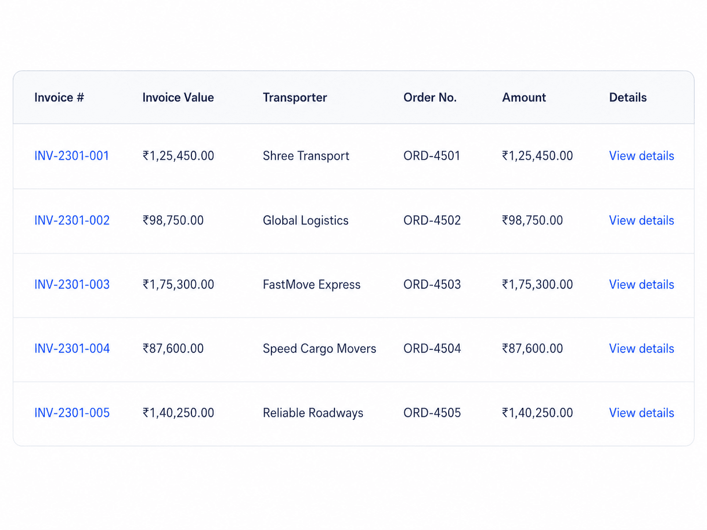Select order number ORD-4503 cell
Viewport: 707px width, 530px height.
pyautogui.click(x=432, y=285)
